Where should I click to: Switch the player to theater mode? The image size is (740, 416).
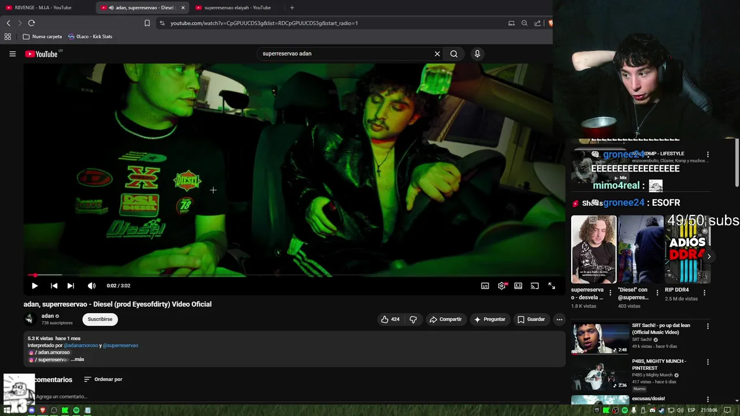pyautogui.click(x=518, y=285)
